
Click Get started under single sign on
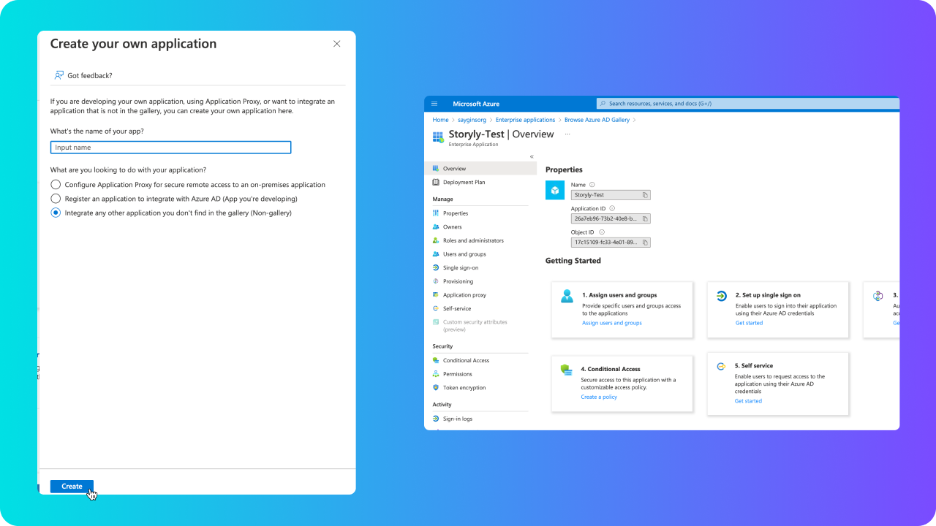[749, 323]
